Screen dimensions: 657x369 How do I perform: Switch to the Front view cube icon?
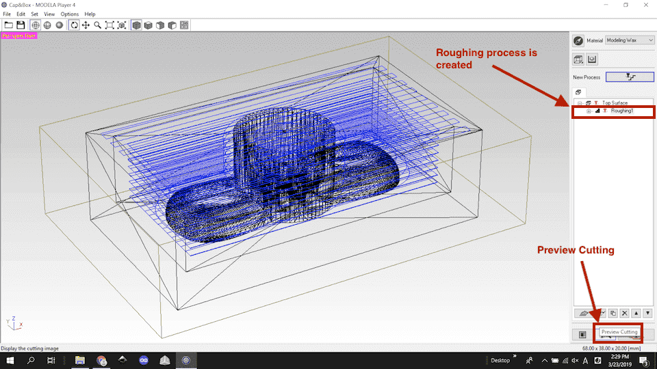click(160, 25)
